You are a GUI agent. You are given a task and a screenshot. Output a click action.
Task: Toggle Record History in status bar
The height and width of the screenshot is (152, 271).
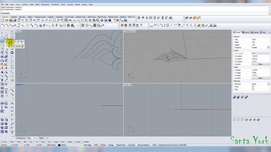144,145
